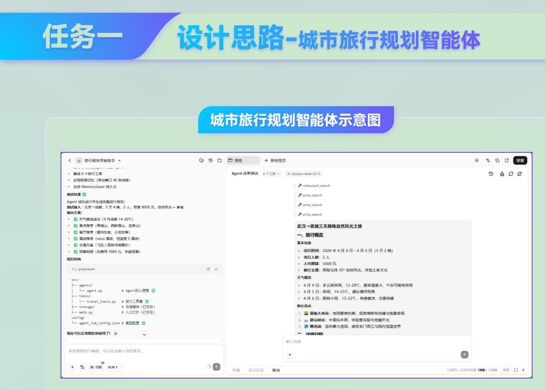Click the 支持 MemorySaver 持久化 bullet
The width and height of the screenshot is (545, 390).
[94, 187]
